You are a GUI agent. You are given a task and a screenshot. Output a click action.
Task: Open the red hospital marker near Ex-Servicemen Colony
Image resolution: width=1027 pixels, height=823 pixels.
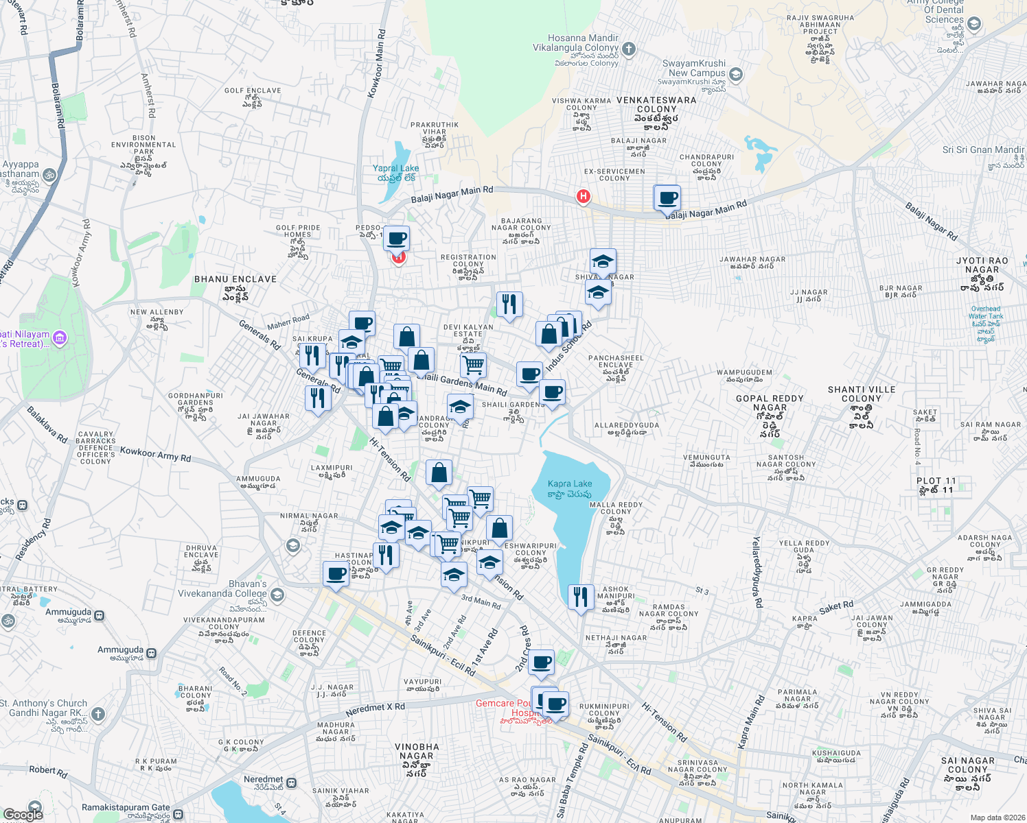[583, 198]
